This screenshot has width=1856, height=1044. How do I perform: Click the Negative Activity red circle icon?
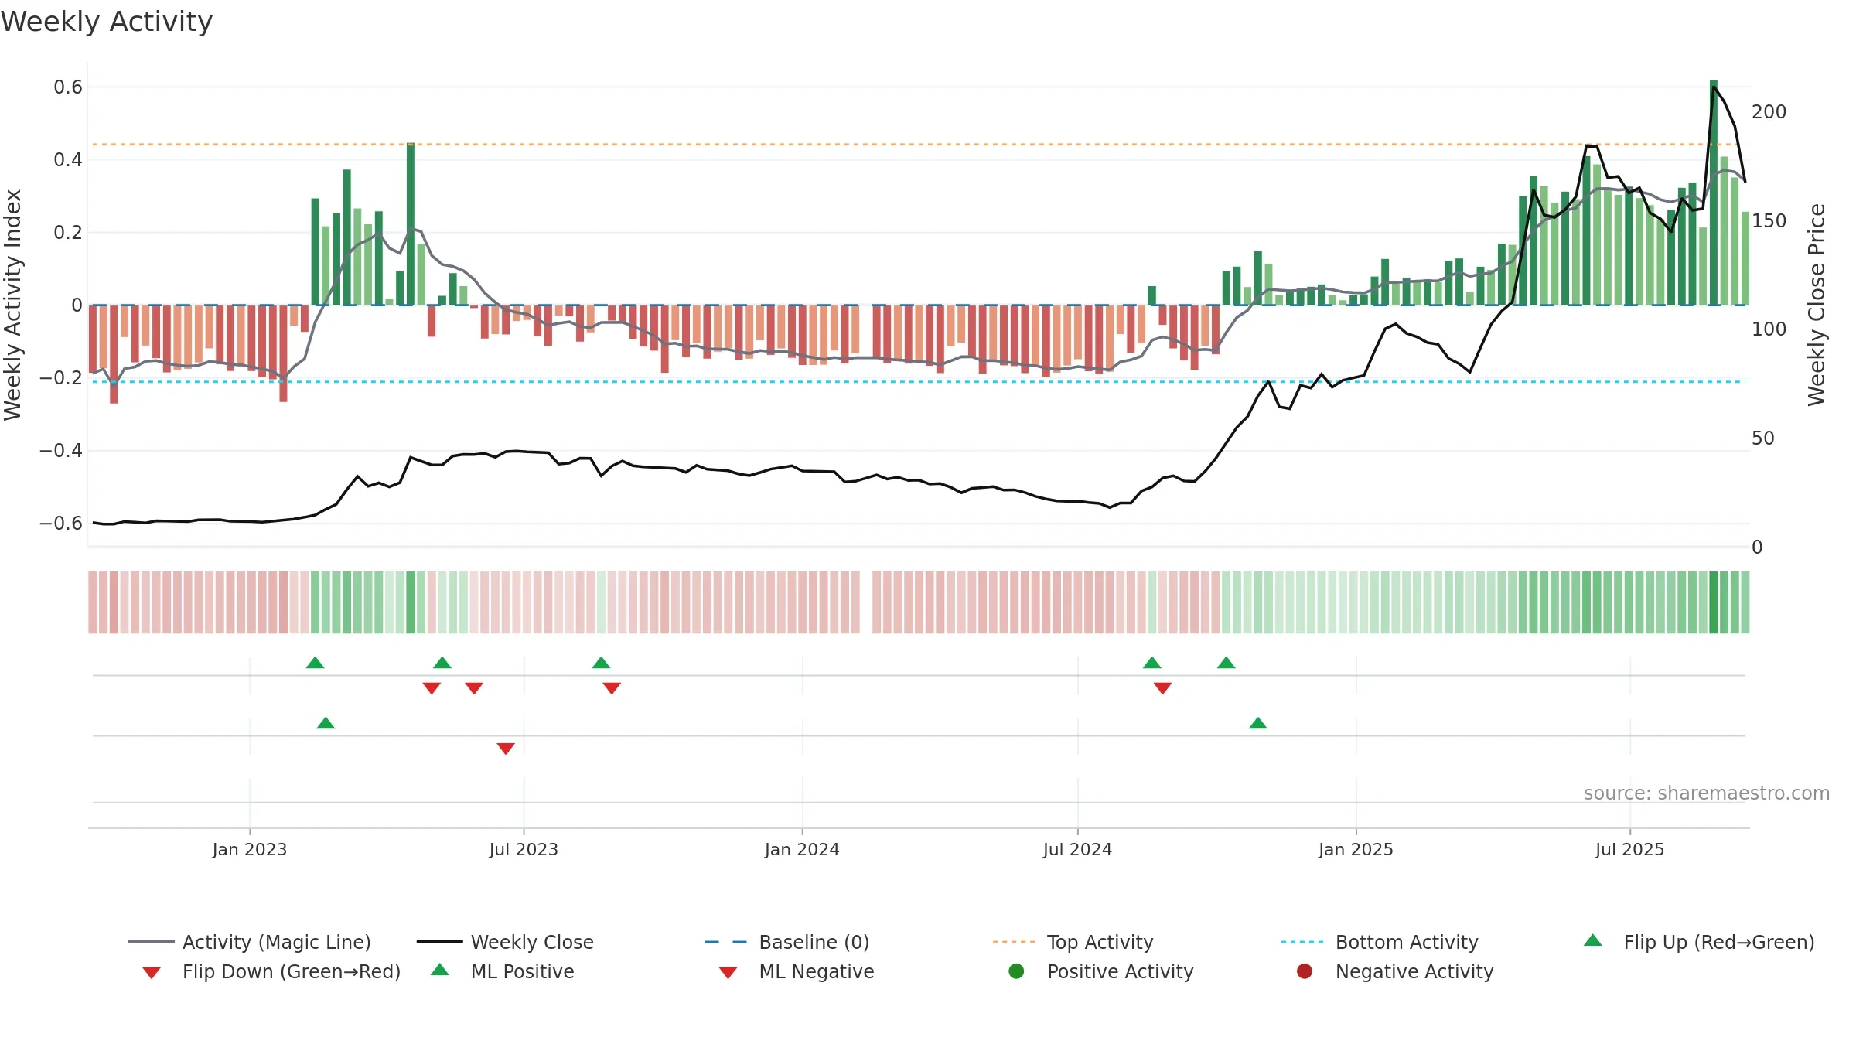(1305, 971)
